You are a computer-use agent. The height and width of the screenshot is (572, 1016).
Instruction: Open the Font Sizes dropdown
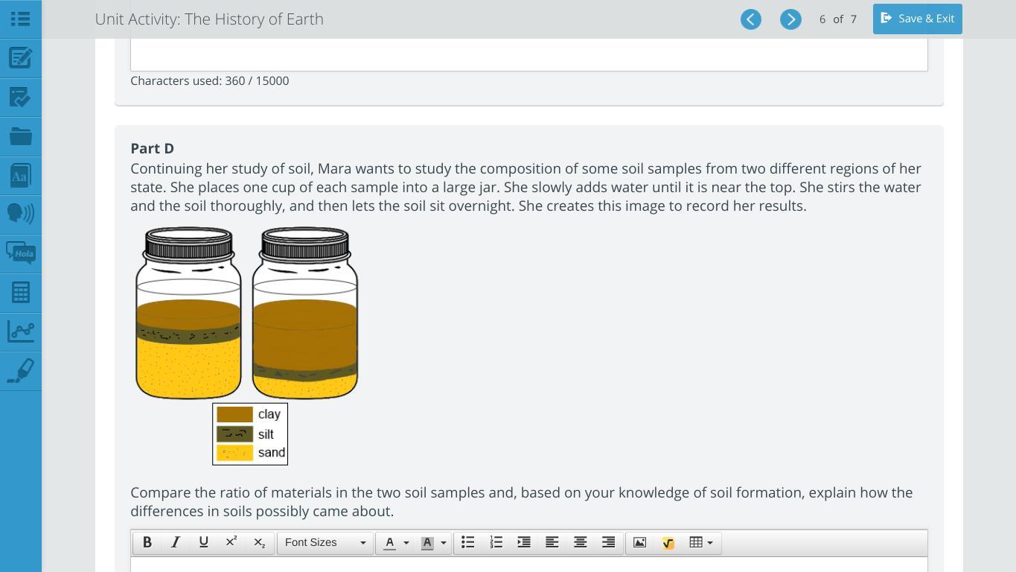[325, 542]
